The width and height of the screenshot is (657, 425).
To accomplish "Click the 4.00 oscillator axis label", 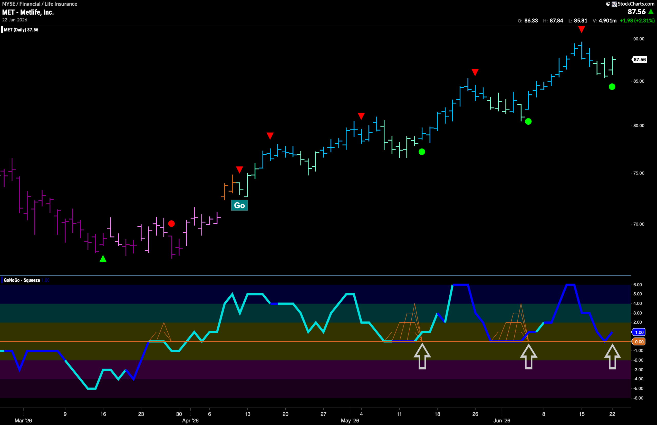I will (637, 304).
